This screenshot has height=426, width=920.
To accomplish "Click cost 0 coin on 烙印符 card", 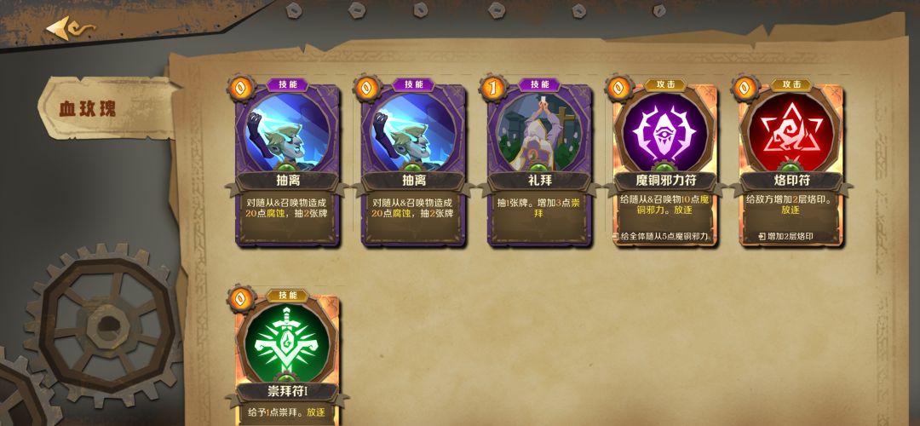I will 745,89.
